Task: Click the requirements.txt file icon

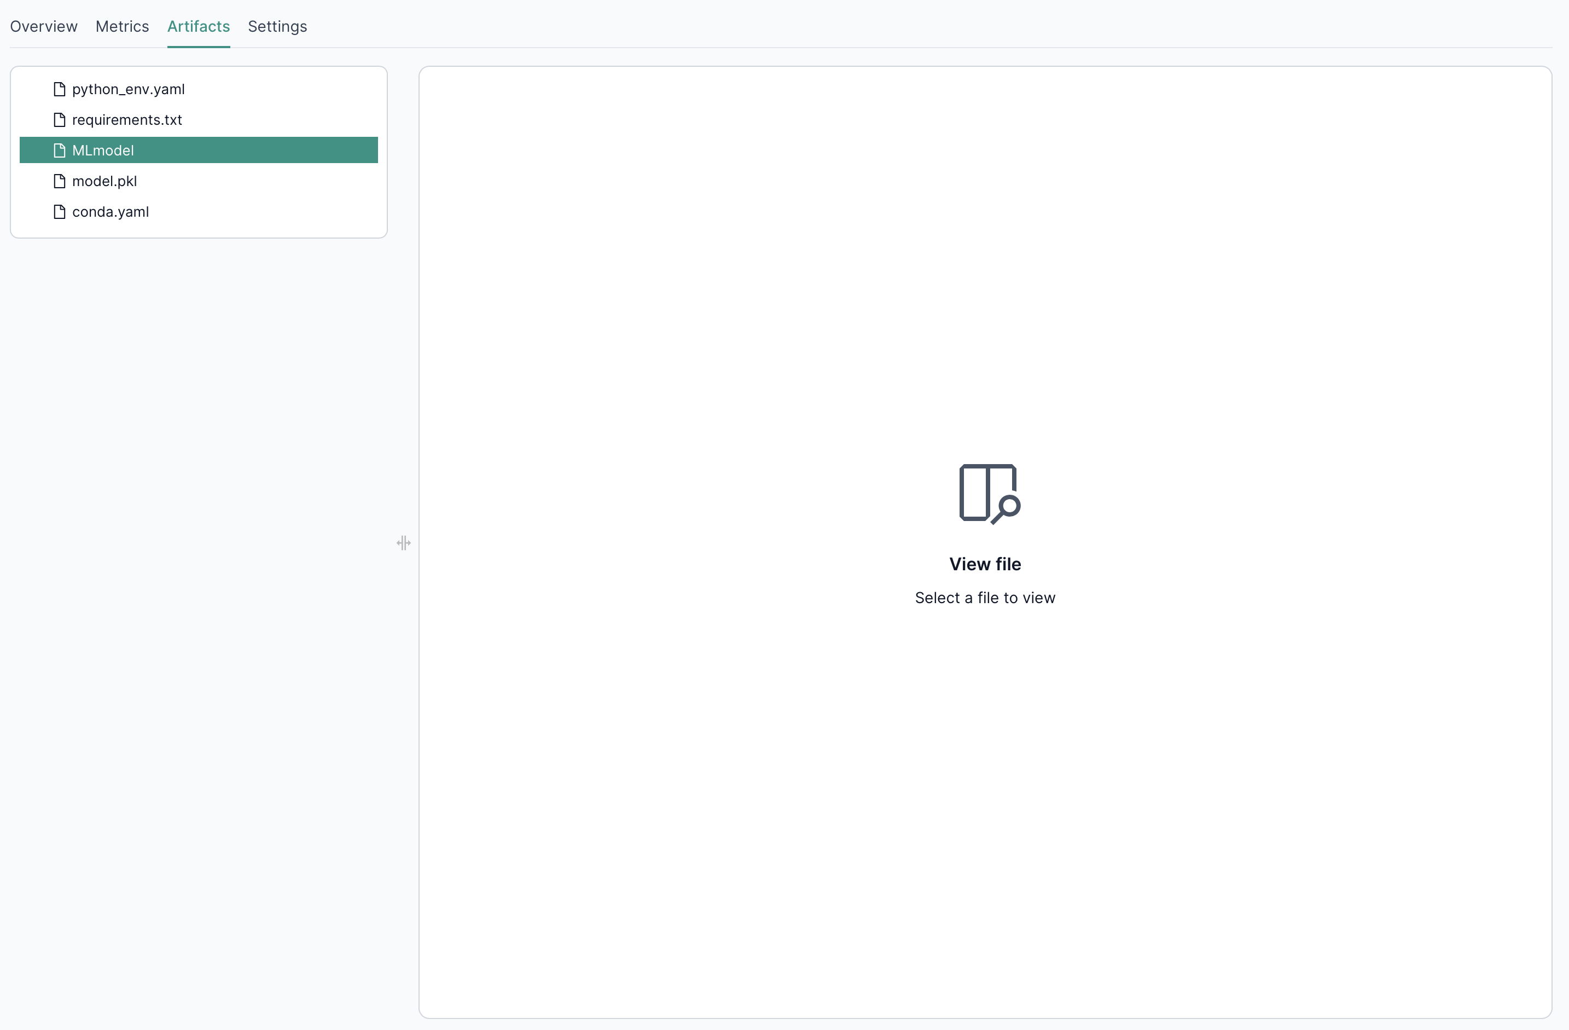Action: [59, 119]
